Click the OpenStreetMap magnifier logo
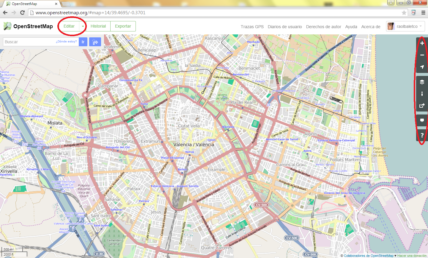 click(7, 26)
